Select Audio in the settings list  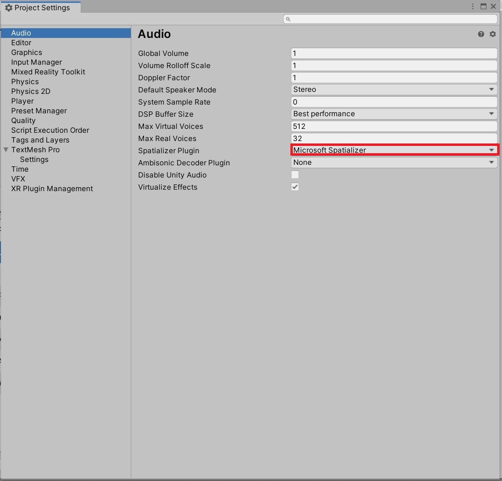point(66,33)
